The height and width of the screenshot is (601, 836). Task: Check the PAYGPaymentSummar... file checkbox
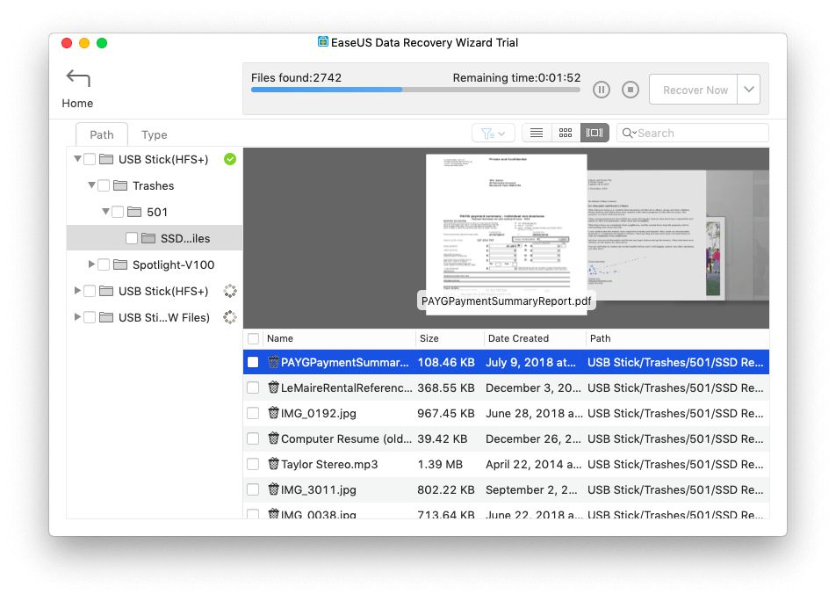coord(253,362)
